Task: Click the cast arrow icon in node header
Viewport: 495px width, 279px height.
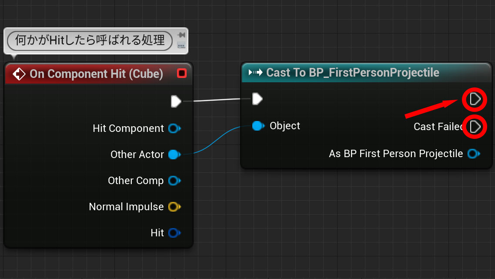Action: coord(255,73)
